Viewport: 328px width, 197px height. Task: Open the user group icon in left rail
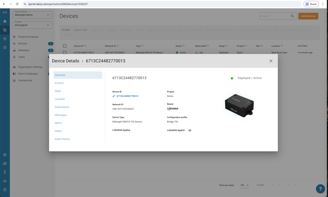click(x=5, y=181)
